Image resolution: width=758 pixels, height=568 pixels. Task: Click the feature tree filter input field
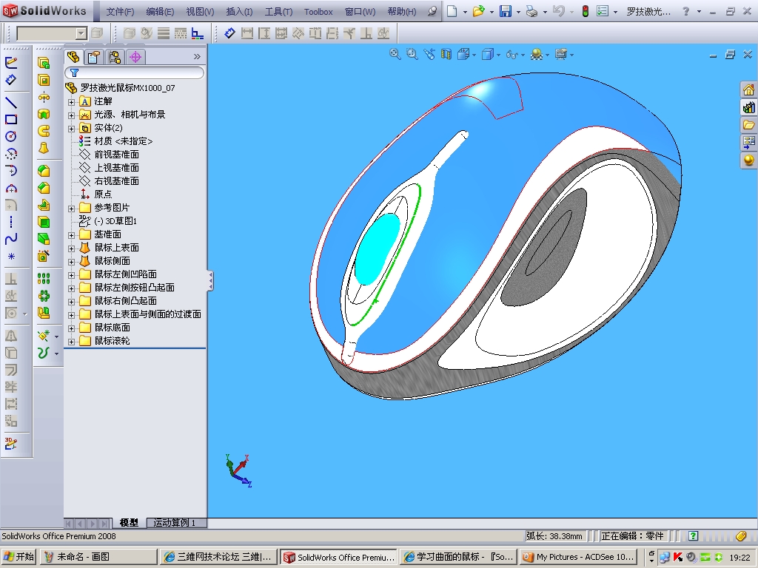pos(135,73)
